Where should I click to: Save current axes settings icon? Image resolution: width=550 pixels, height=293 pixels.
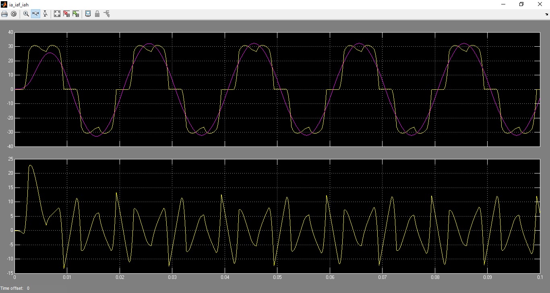click(x=66, y=14)
